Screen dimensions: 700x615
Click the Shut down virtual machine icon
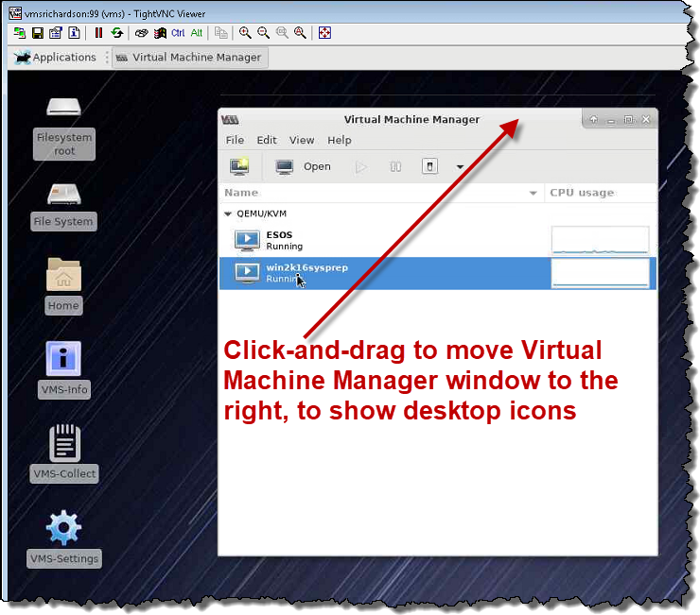click(429, 167)
